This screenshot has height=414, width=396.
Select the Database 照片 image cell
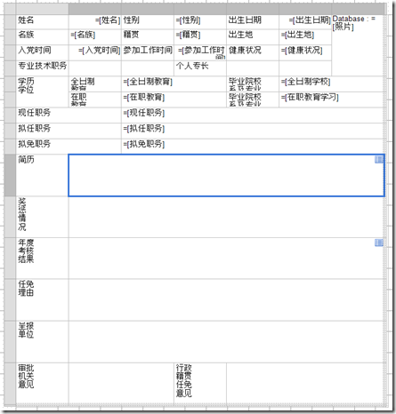pyautogui.click(x=357, y=45)
